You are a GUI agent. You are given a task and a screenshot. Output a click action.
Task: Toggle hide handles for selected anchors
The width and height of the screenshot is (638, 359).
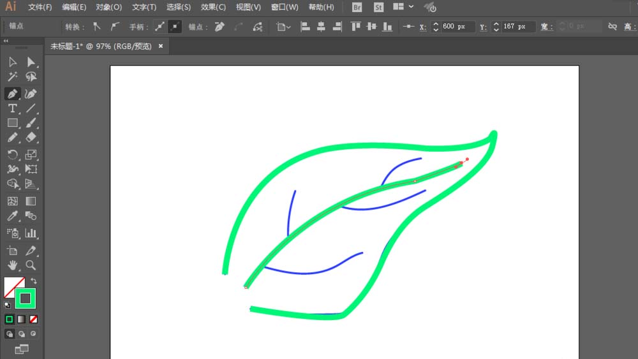[175, 26]
